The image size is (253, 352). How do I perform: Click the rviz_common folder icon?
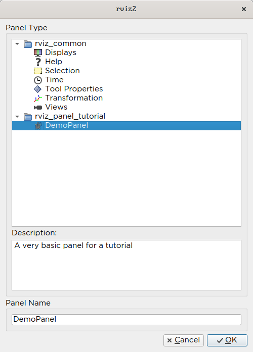28,44
